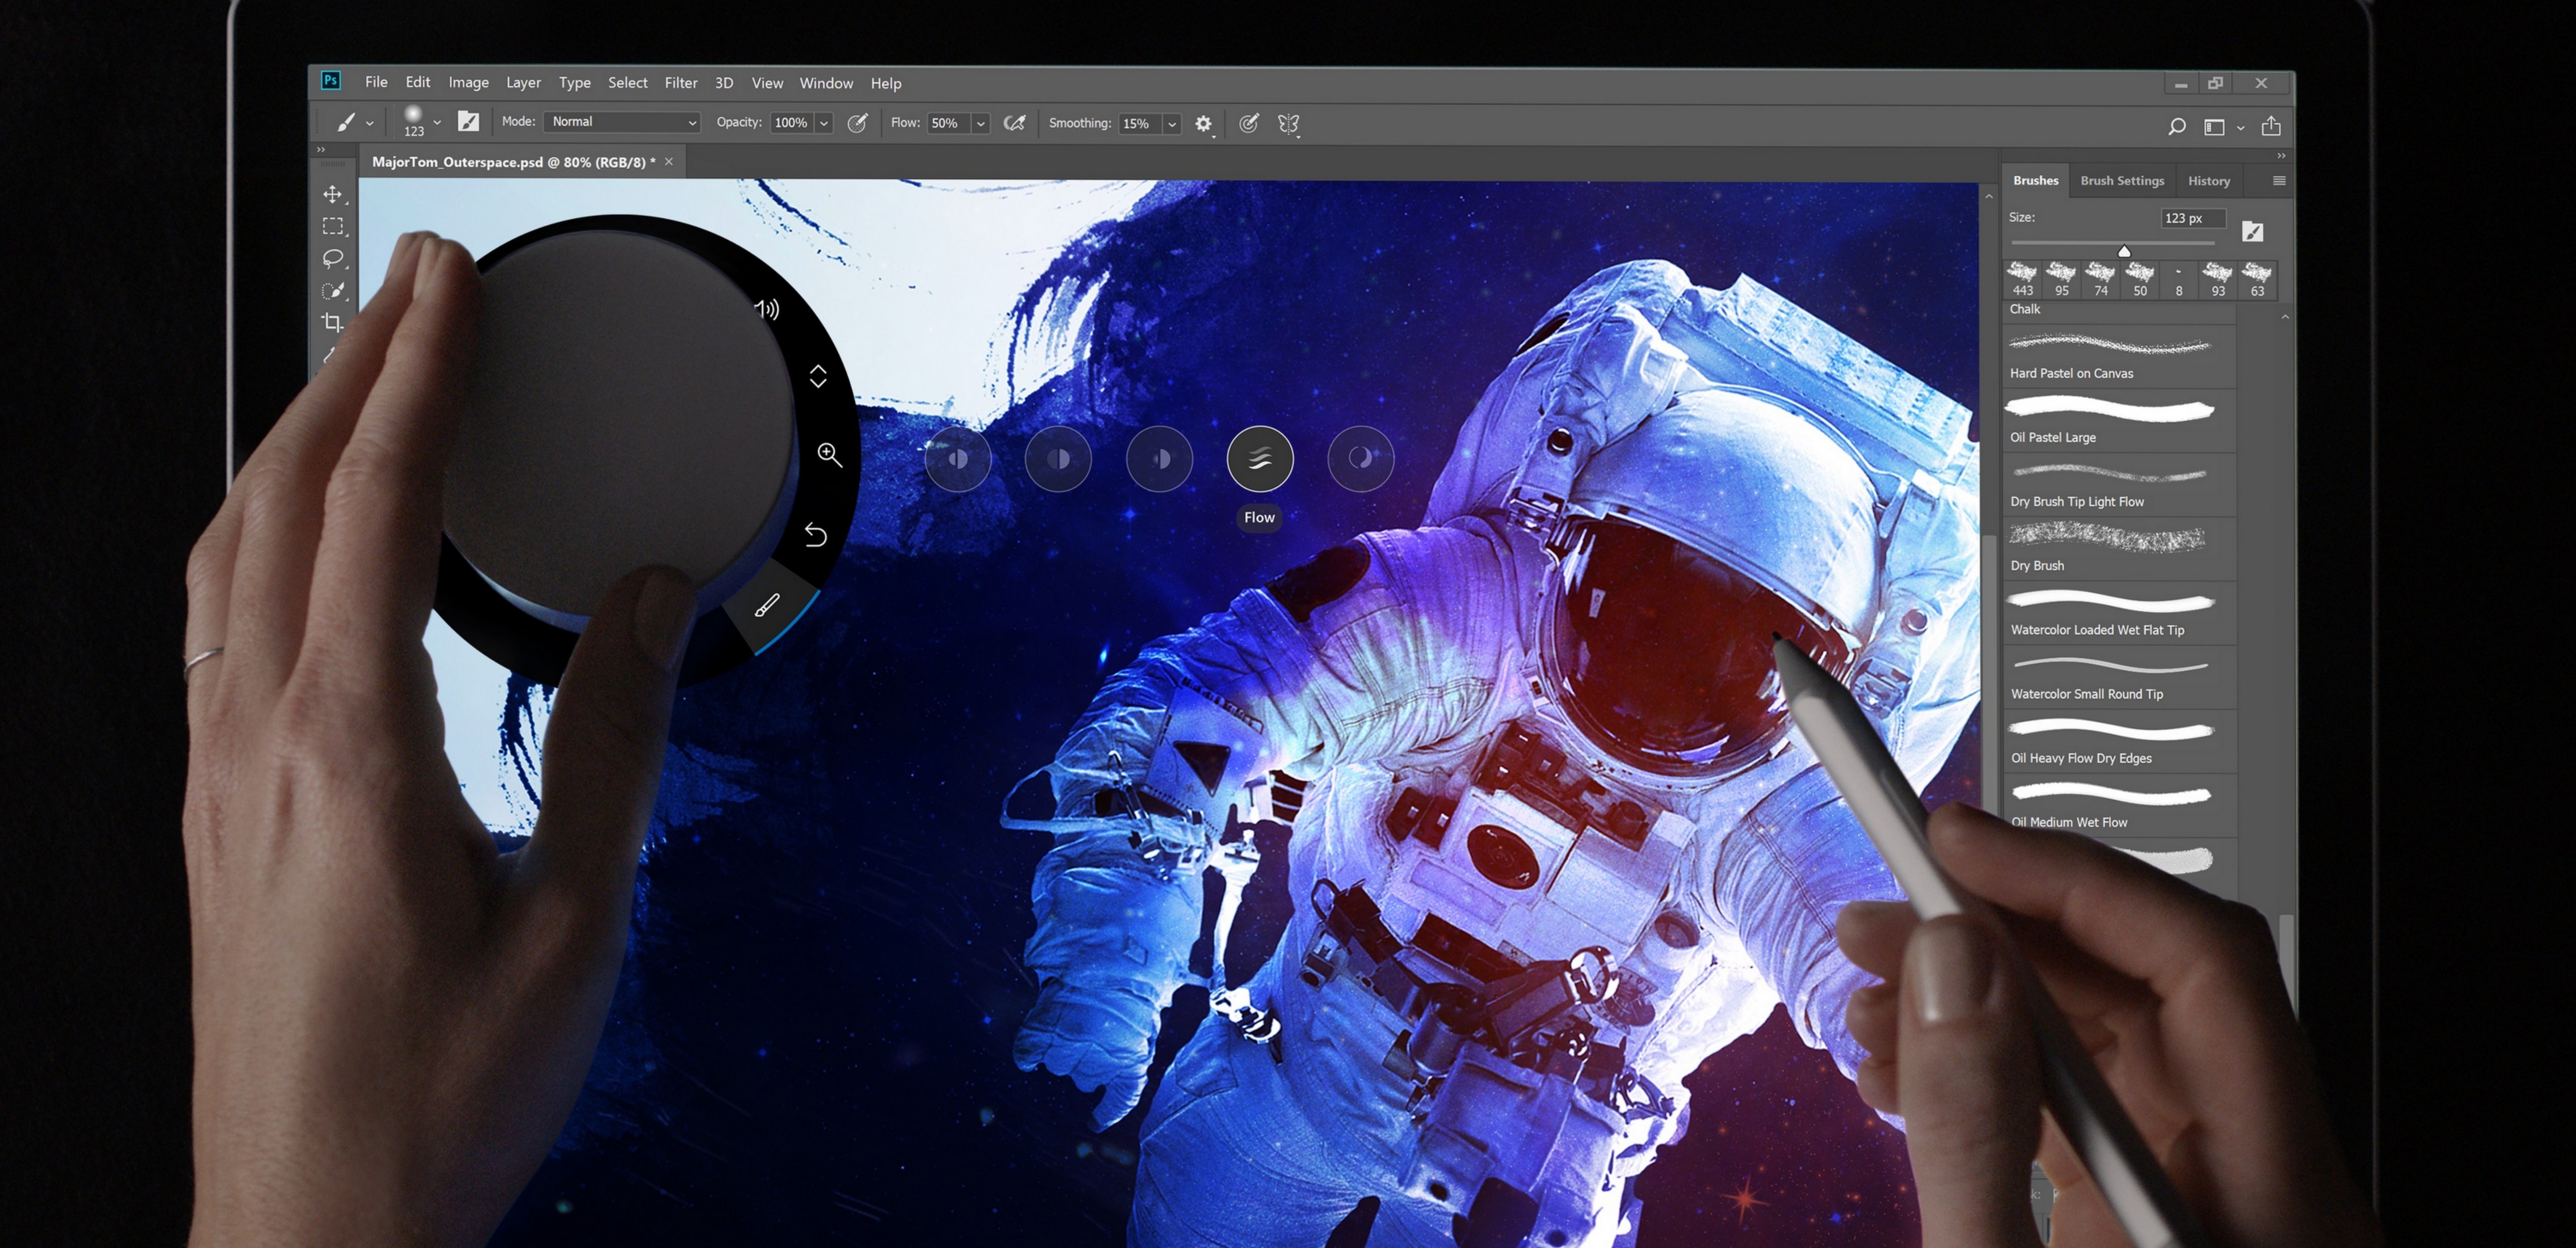The height and width of the screenshot is (1248, 2576).
Task: Select the Watercolor Loaded Wet Flat Tip brush
Action: 2120,613
